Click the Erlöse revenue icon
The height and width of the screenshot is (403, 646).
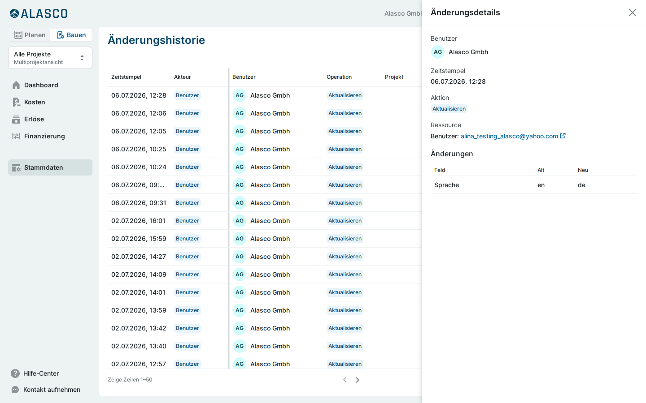click(16, 119)
